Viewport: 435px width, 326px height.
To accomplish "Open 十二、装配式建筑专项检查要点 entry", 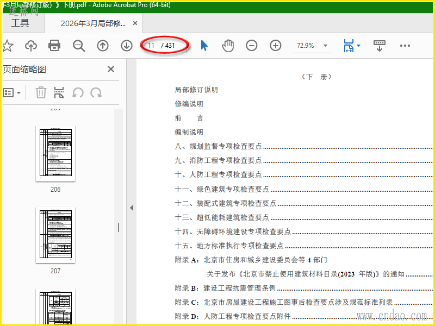I will (303, 203).
